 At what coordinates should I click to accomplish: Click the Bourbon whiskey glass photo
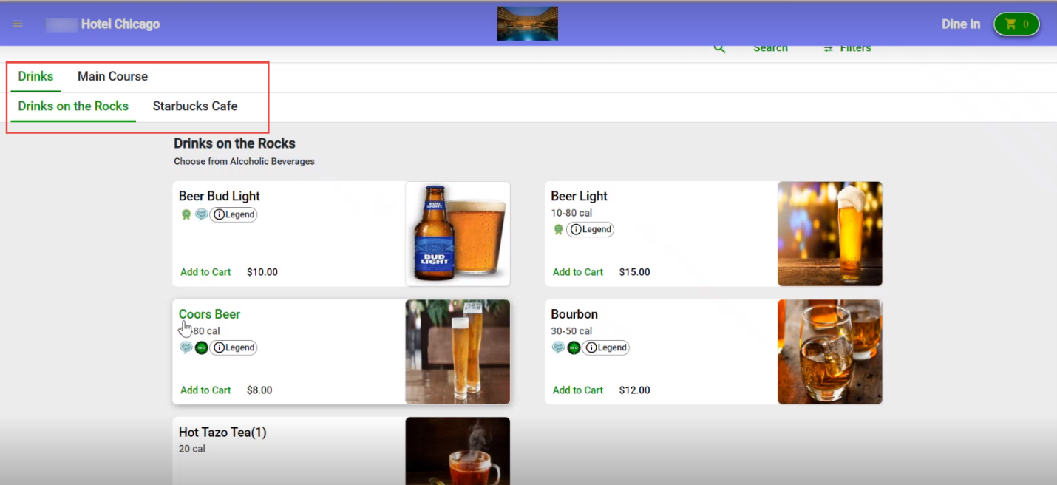click(x=830, y=352)
